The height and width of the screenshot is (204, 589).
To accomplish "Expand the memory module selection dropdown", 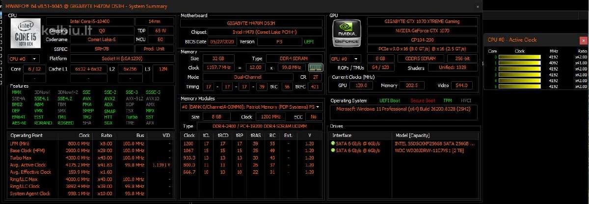I will click(x=251, y=107).
